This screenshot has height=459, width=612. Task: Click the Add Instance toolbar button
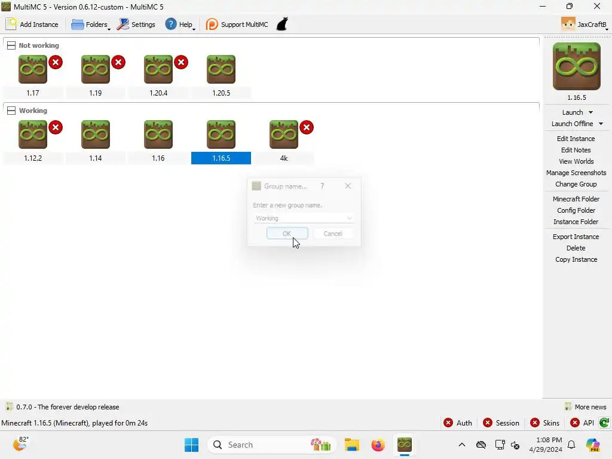coord(32,24)
